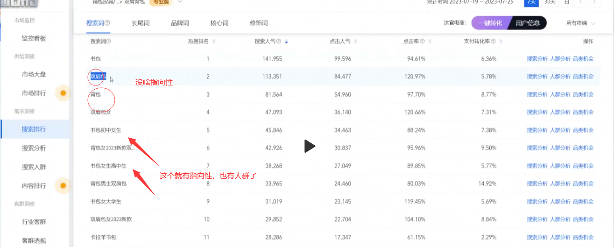Select the 7天 time range
This screenshot has width=614, height=247.
click(x=531, y=2)
